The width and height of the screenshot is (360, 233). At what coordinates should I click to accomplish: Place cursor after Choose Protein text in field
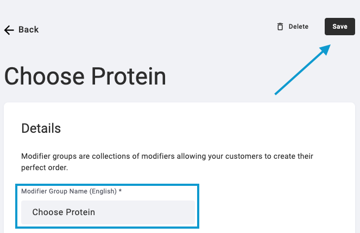click(x=96, y=212)
